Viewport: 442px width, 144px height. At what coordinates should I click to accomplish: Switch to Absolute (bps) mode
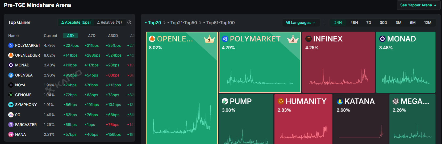pyautogui.click(x=76, y=22)
